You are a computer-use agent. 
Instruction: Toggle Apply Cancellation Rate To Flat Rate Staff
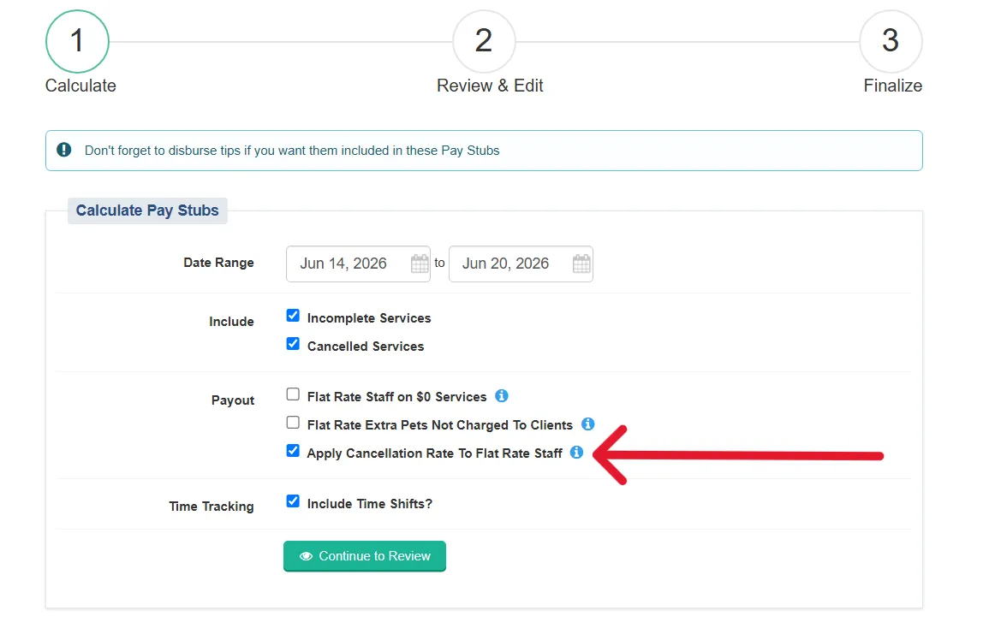point(293,451)
